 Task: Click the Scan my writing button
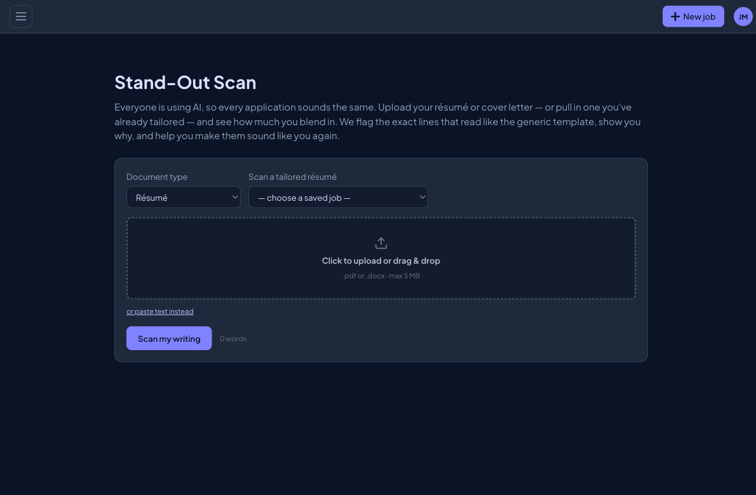[169, 338]
